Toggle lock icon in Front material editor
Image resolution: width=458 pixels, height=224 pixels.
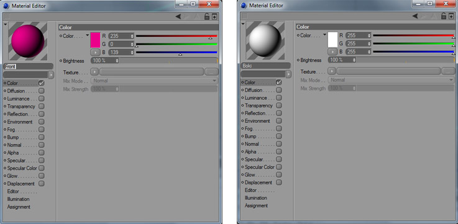tap(207, 16)
